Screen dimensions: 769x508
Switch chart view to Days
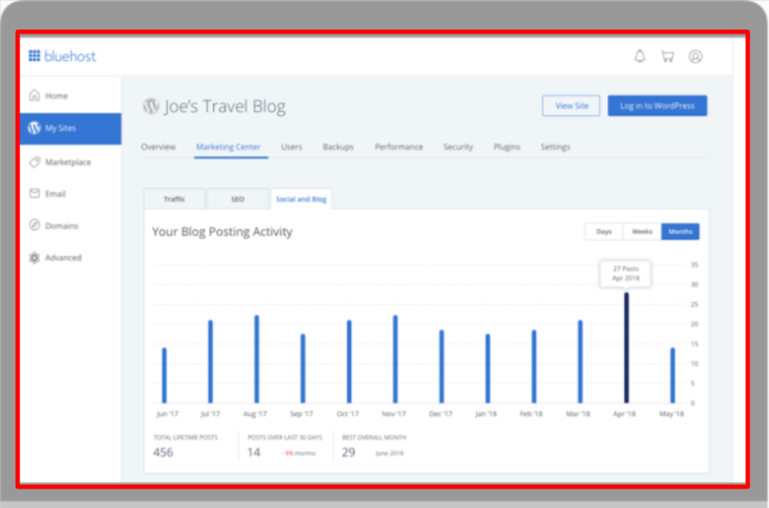604,231
